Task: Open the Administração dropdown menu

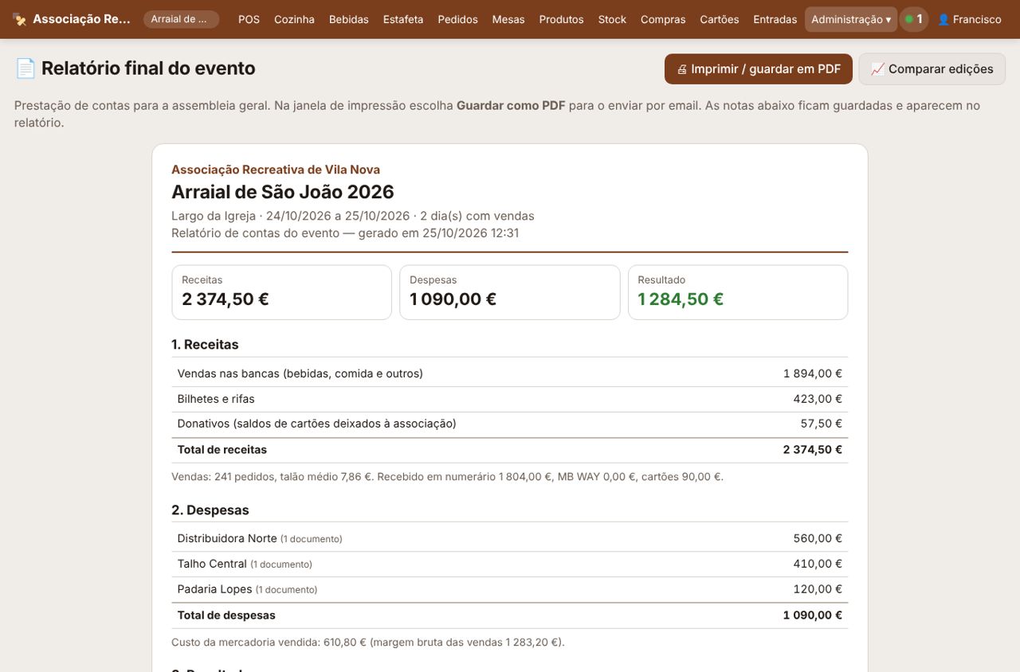Action: click(x=851, y=19)
